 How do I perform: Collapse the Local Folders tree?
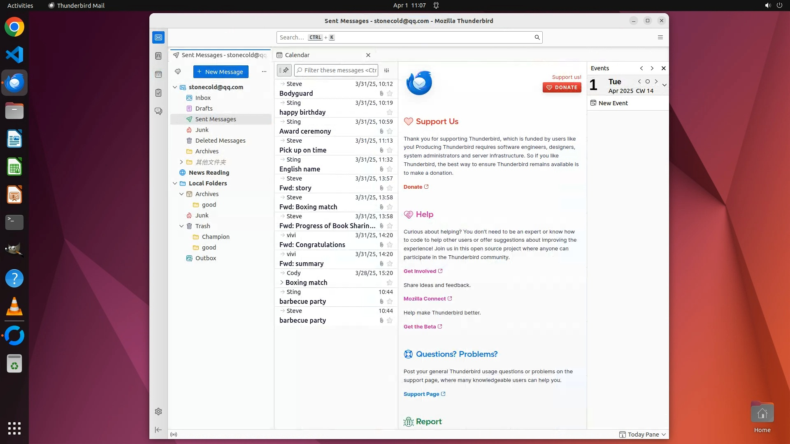(175, 183)
